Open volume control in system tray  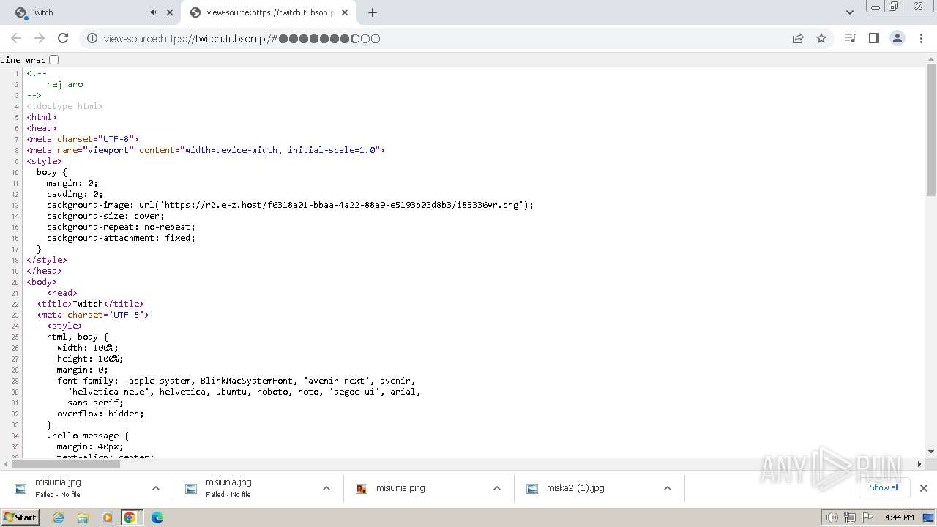tap(832, 517)
